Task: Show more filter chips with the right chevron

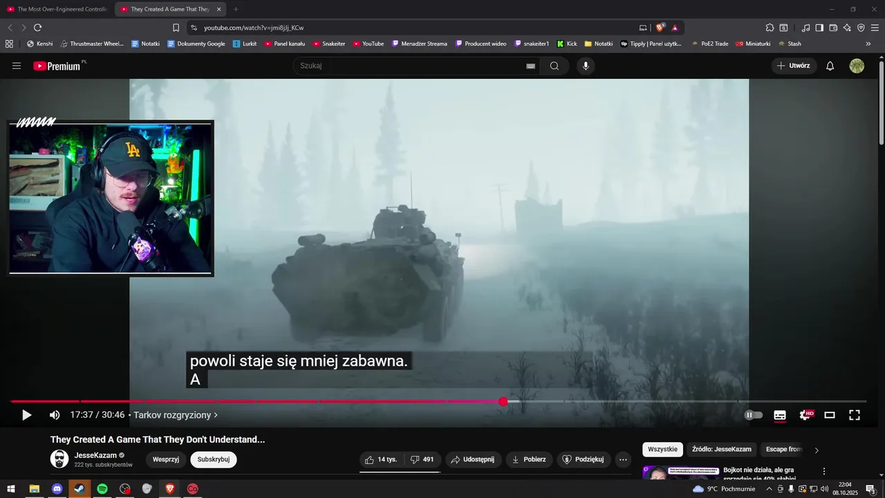Action: [817, 450]
